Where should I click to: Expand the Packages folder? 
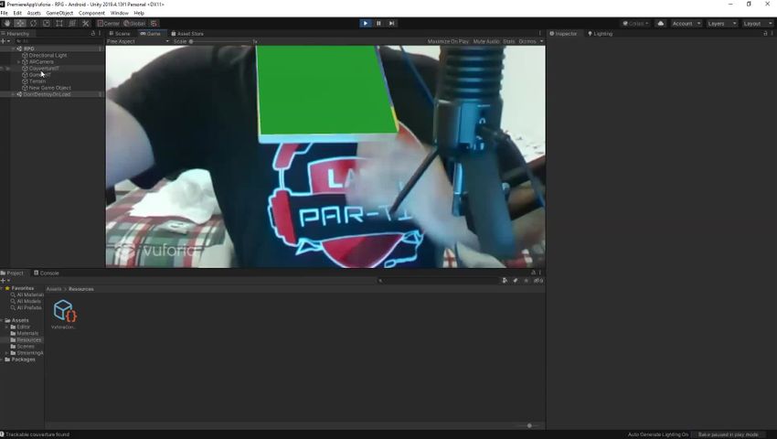pos(2,359)
